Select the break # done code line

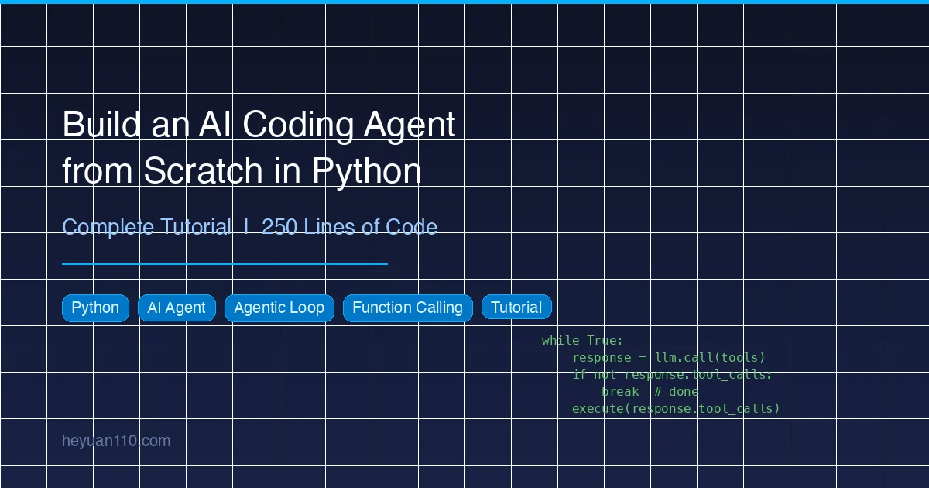coord(650,391)
